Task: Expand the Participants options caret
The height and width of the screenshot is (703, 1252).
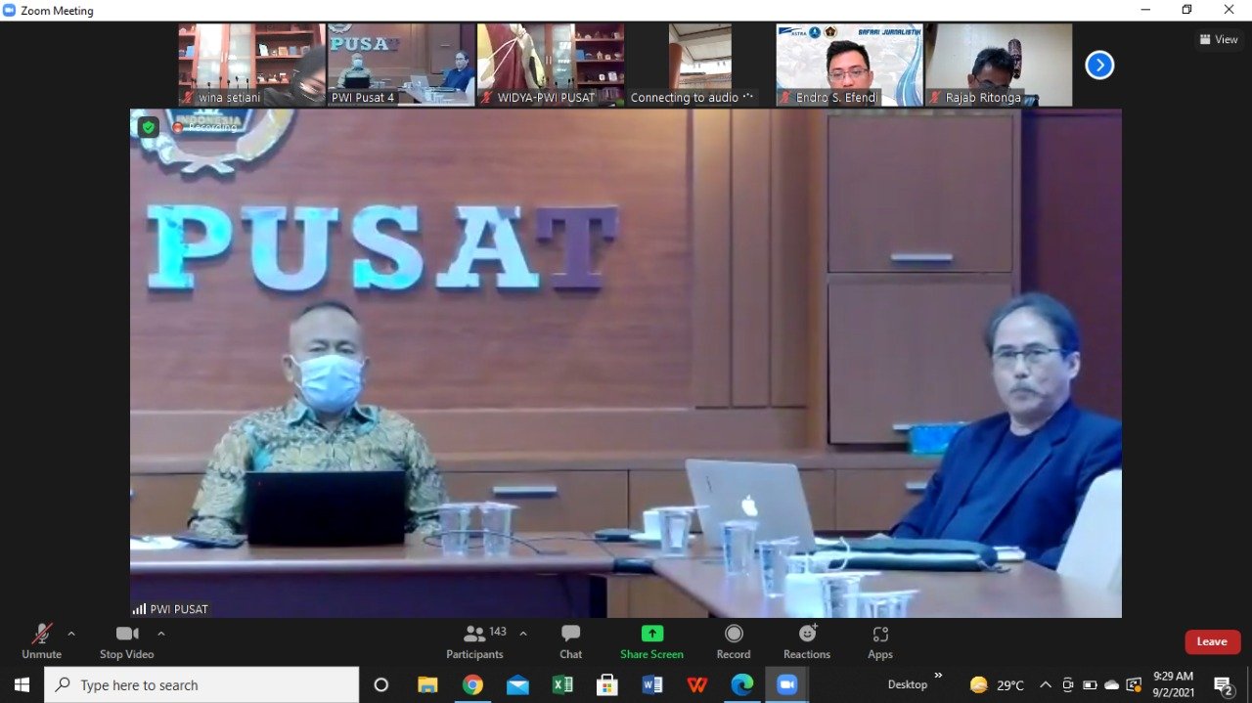Action: coord(523,634)
